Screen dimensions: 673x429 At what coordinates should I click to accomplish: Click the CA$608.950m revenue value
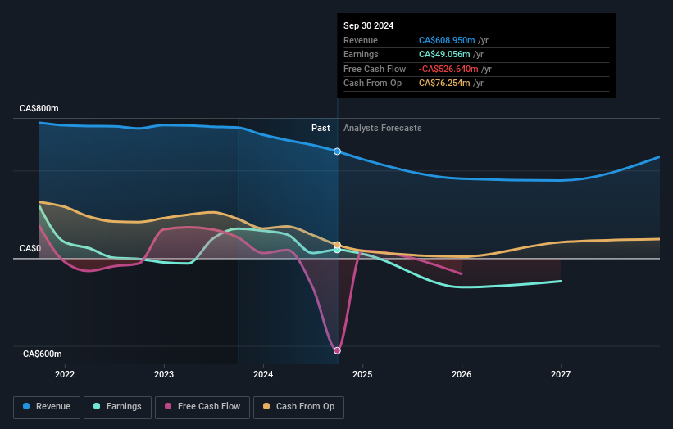point(447,40)
